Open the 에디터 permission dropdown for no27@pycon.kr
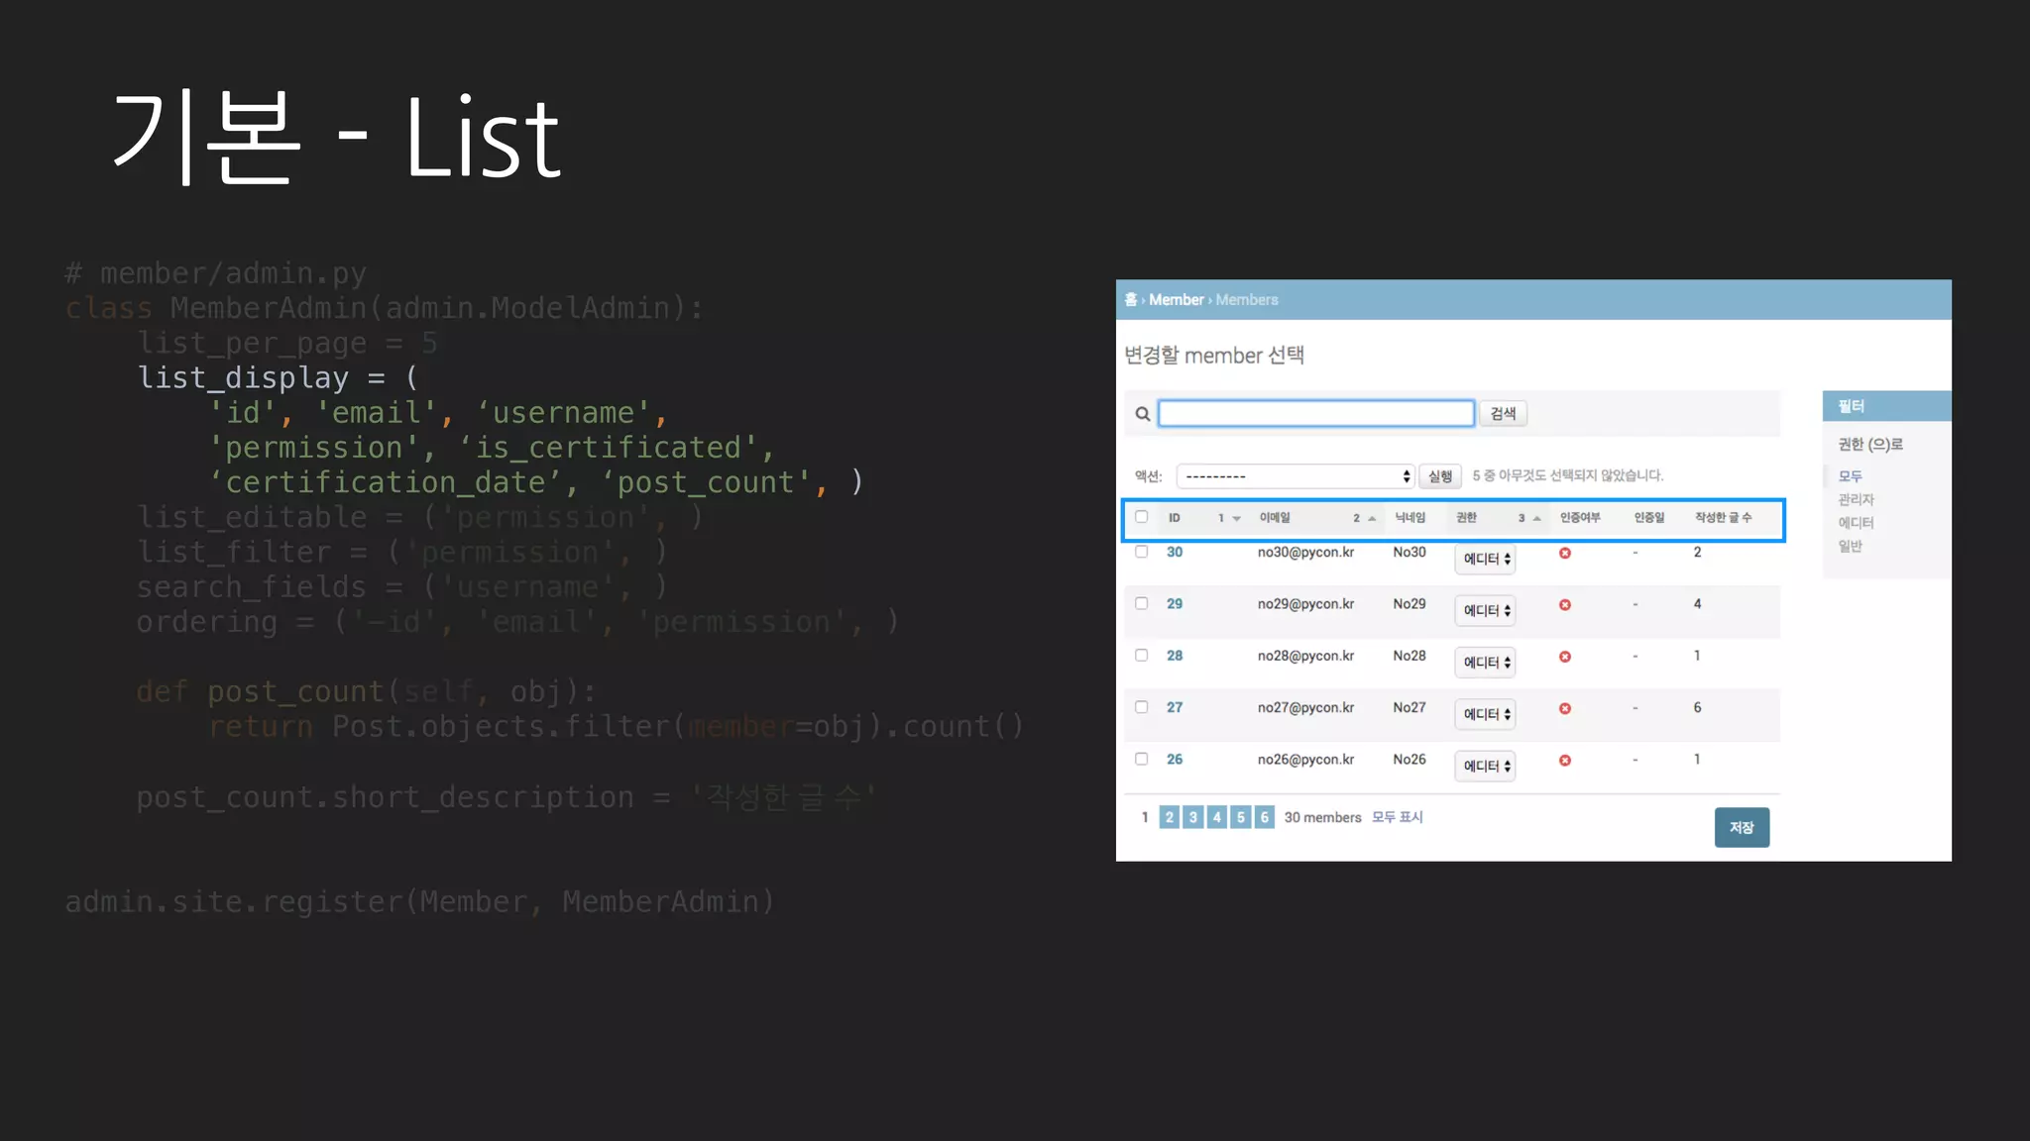2030x1141 pixels. coord(1485,714)
